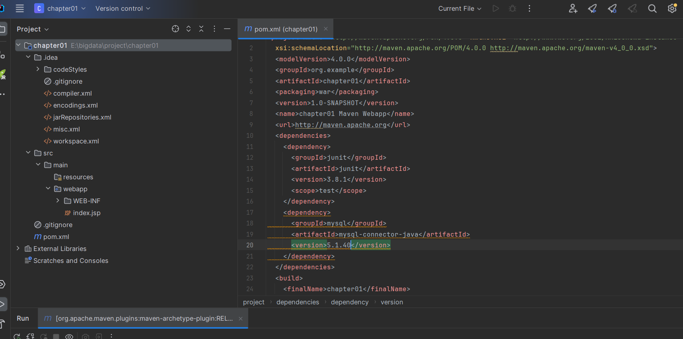Open the Current File run configuration dropdown
683x339 pixels.
click(x=460, y=8)
